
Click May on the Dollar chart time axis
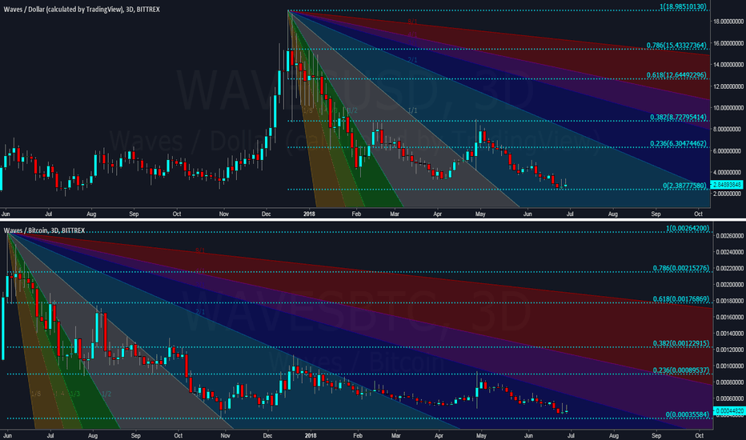click(x=480, y=214)
